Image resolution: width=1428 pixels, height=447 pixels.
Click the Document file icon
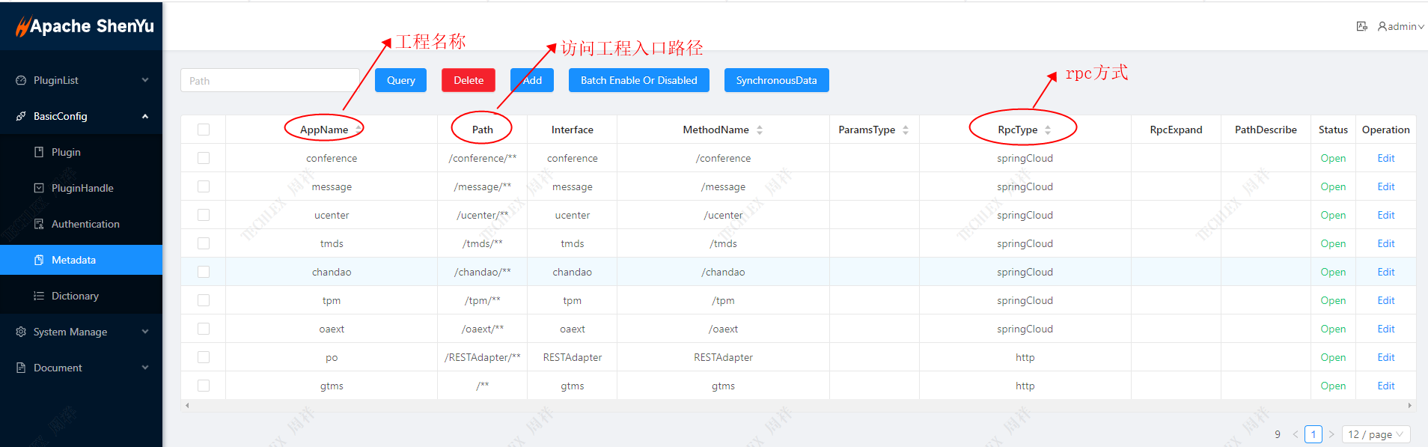pyautogui.click(x=21, y=368)
